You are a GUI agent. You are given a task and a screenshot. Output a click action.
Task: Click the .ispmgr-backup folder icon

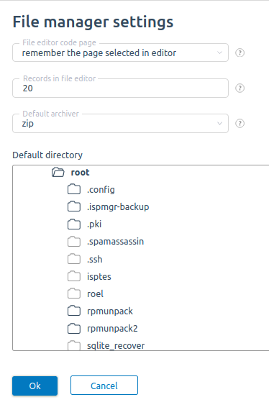[x=74, y=206]
